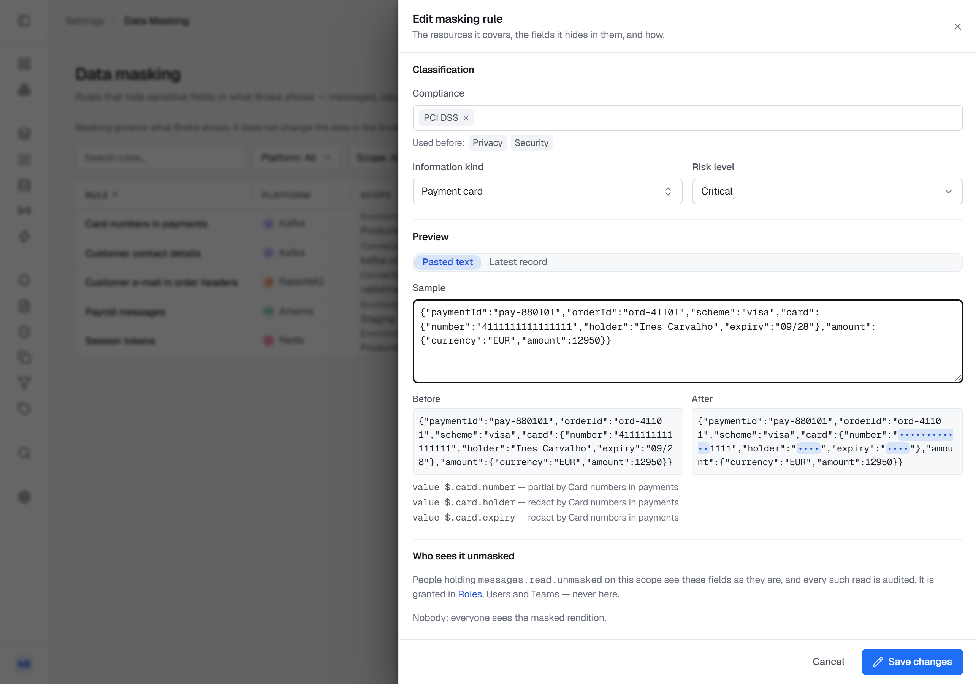Expand the Risk level Critical dropdown
Viewport: 976px width, 684px height.
[x=827, y=191]
